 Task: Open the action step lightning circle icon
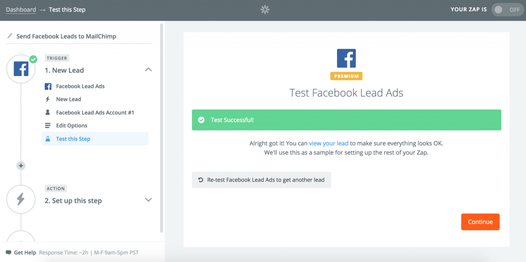point(21,199)
